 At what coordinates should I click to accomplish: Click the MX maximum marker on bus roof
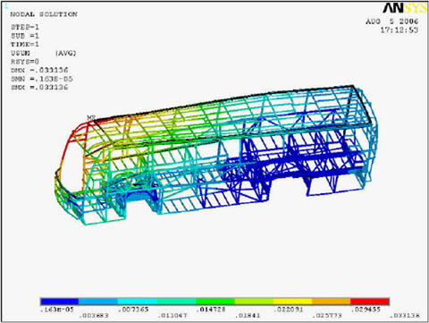click(x=91, y=118)
